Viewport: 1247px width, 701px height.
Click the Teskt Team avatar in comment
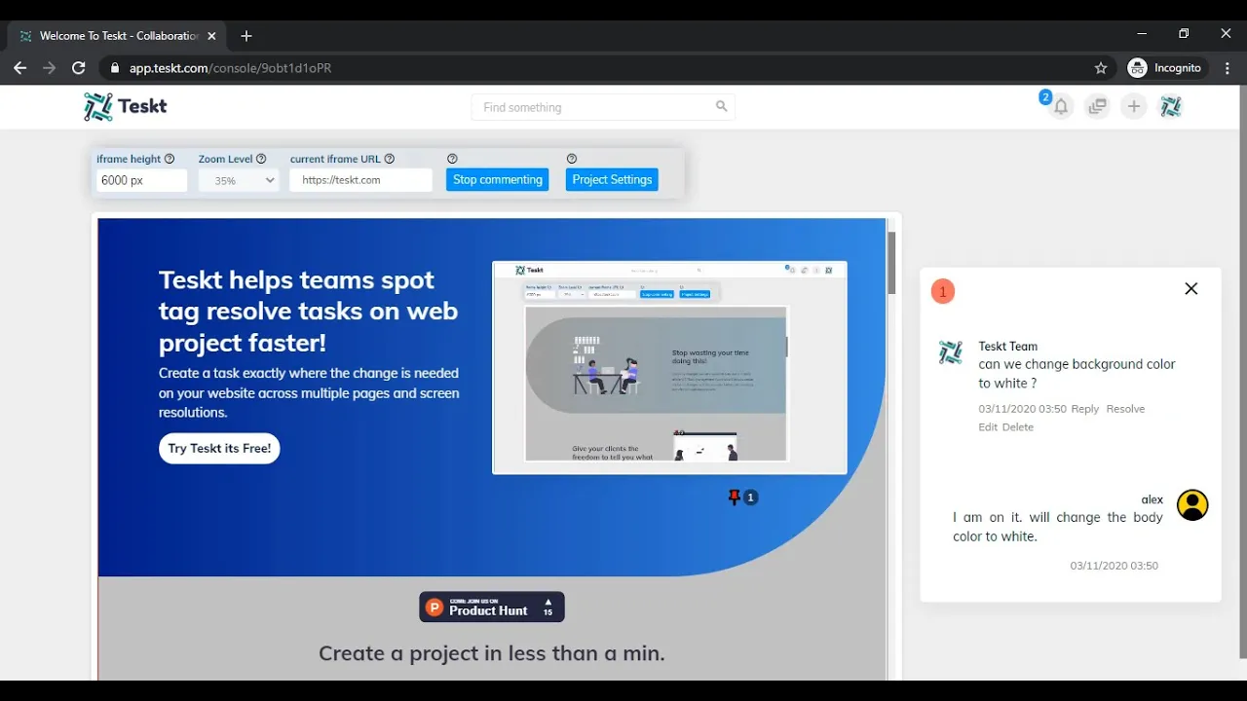pyautogui.click(x=950, y=352)
